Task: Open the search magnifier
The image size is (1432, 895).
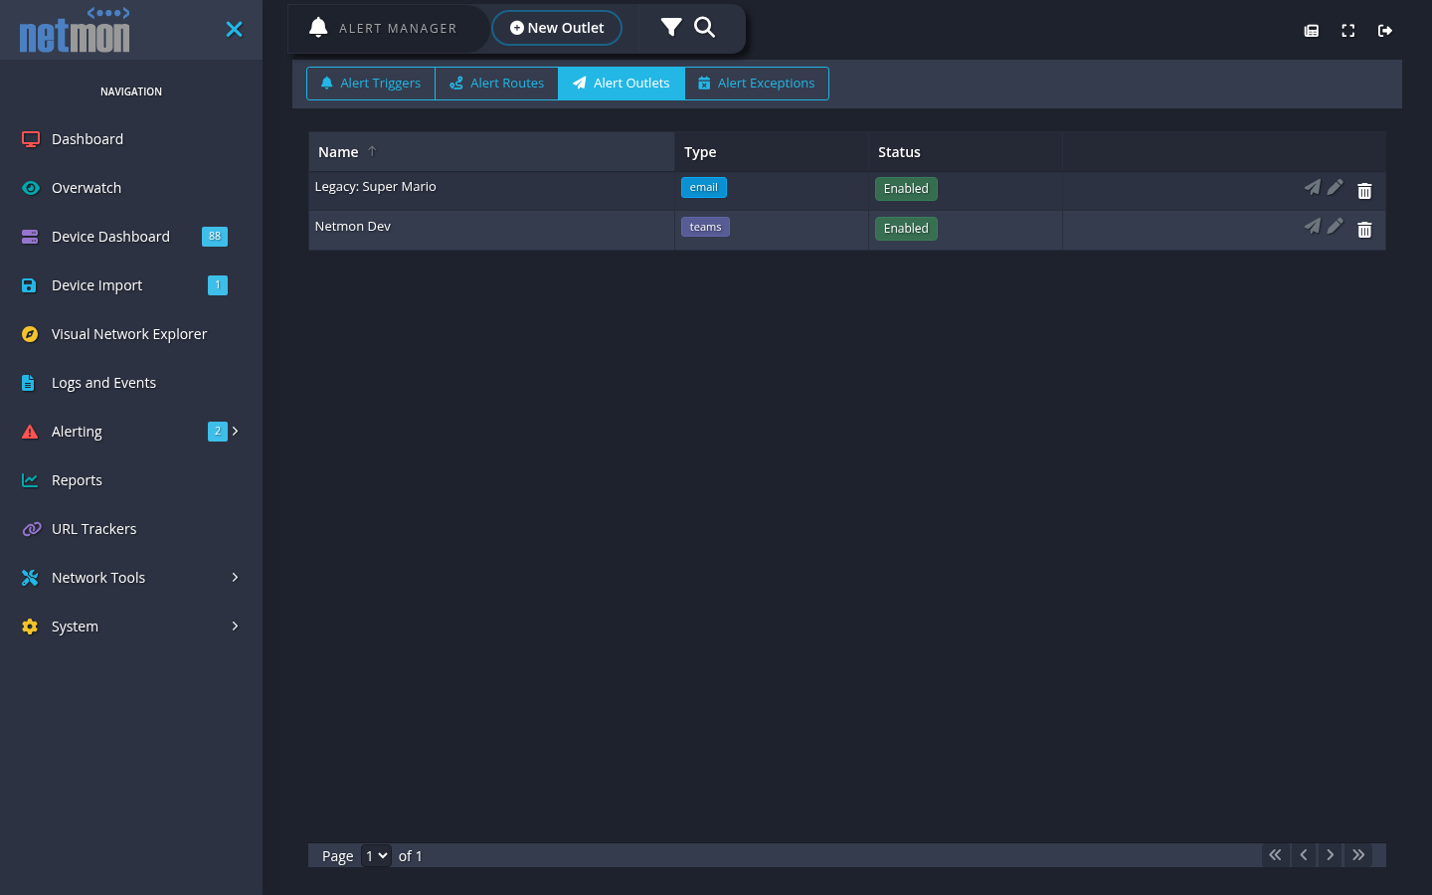Action: tap(704, 27)
